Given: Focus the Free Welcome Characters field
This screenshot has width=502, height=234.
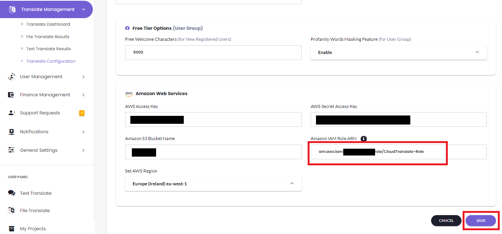Looking at the screenshot, I should 213,52.
